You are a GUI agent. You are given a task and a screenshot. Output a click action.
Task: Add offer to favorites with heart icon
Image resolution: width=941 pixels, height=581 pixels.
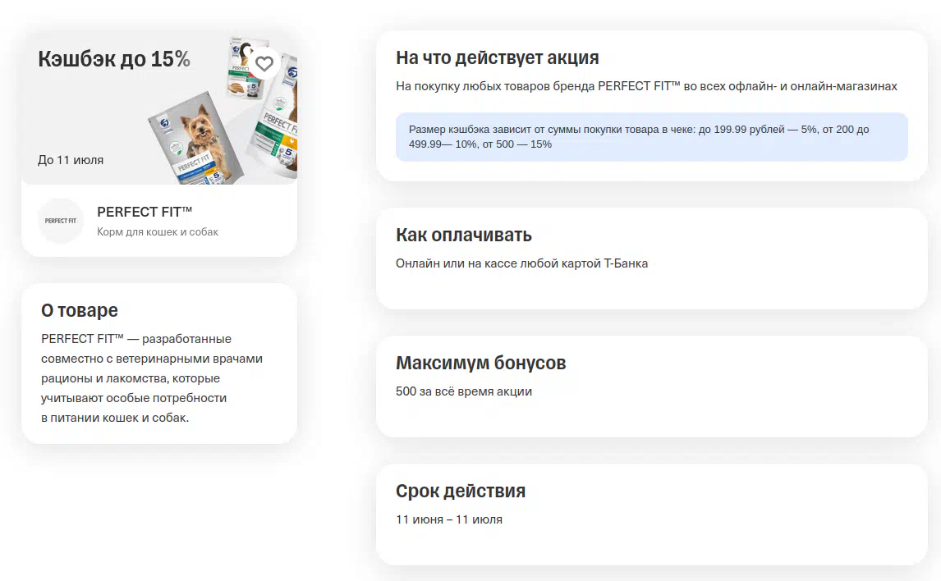click(x=264, y=63)
